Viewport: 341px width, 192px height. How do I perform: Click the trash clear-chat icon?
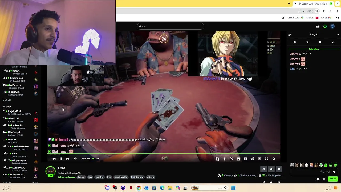click(307, 42)
